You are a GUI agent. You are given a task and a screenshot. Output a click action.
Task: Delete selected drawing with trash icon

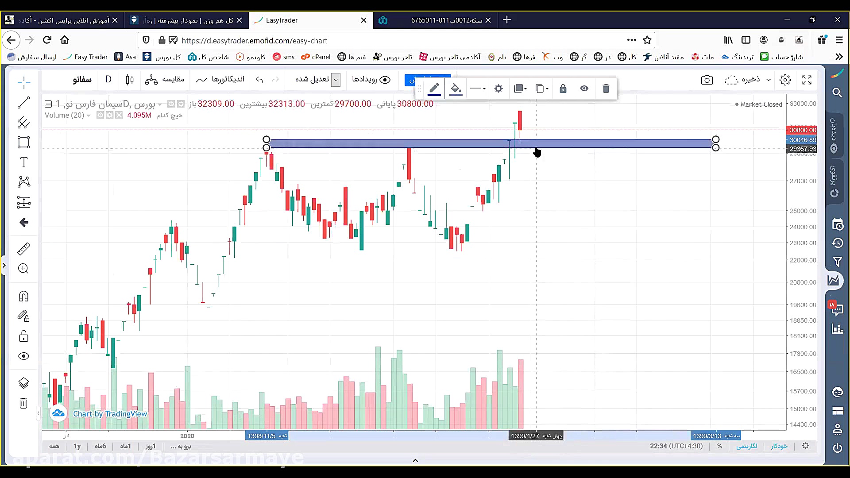(606, 89)
